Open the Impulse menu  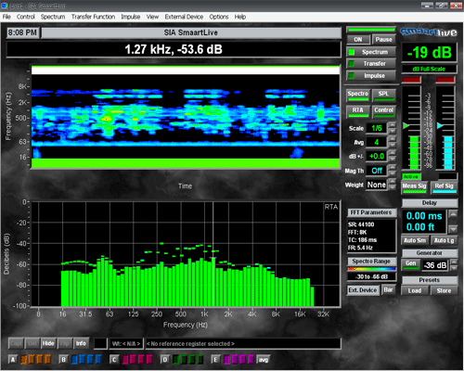tap(131, 17)
